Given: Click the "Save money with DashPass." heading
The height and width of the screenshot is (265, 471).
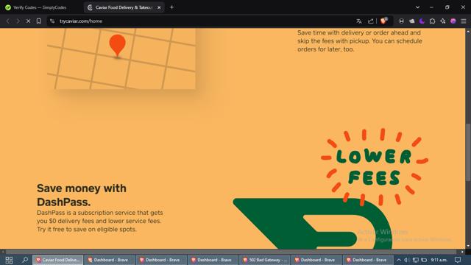Looking at the screenshot, I should (x=82, y=195).
